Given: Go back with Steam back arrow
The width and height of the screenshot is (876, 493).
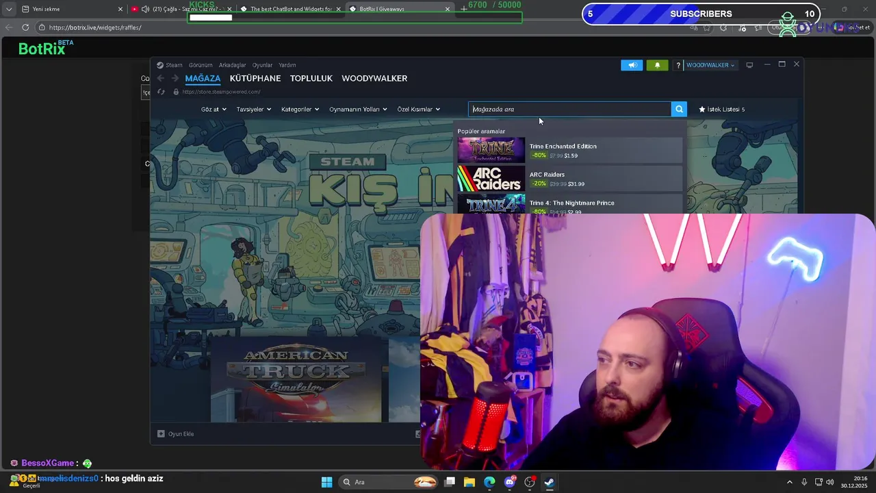Looking at the screenshot, I should [x=161, y=78].
